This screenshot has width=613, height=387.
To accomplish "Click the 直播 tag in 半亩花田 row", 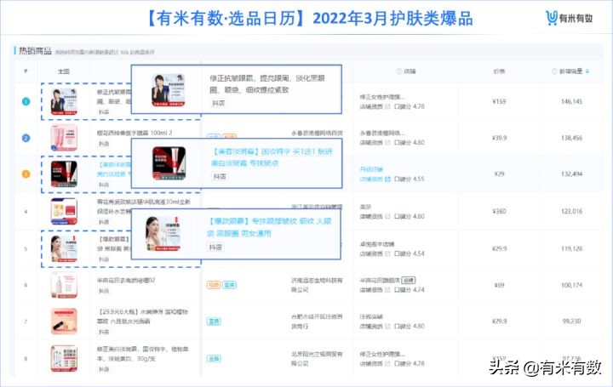I will (230, 285).
